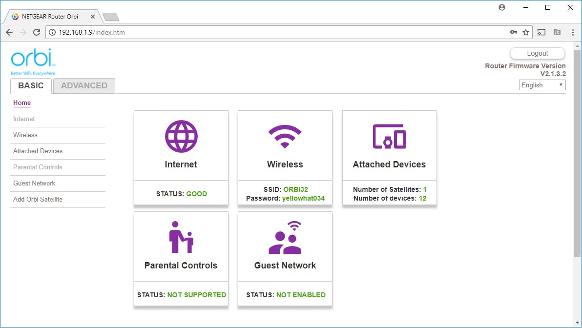Open a new browser tab
Image resolution: width=582 pixels, height=328 pixels.
pos(111,17)
